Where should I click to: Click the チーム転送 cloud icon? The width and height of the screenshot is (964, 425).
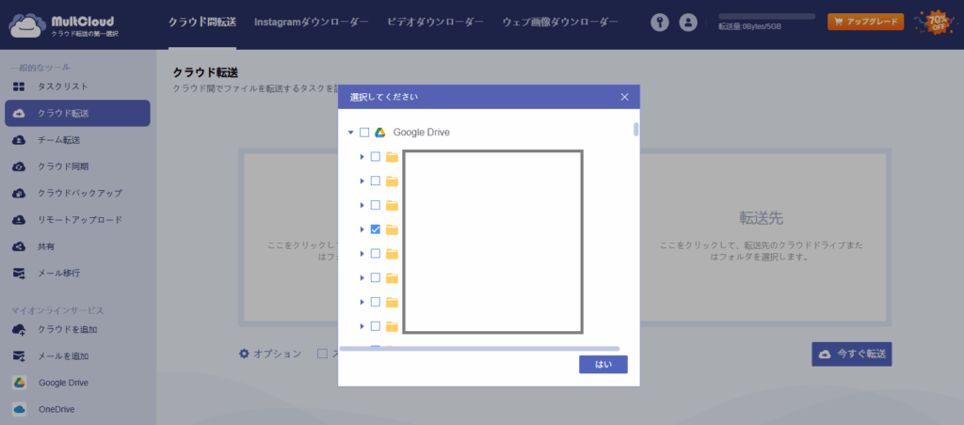(x=19, y=140)
